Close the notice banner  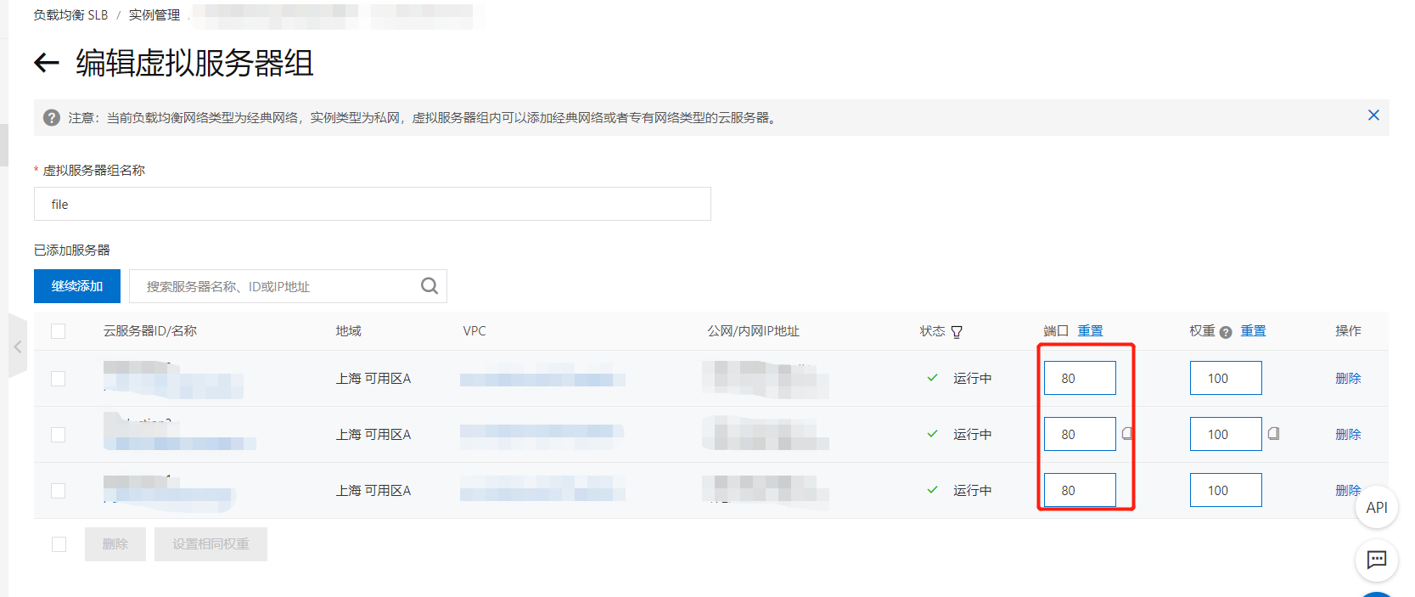point(1373,115)
